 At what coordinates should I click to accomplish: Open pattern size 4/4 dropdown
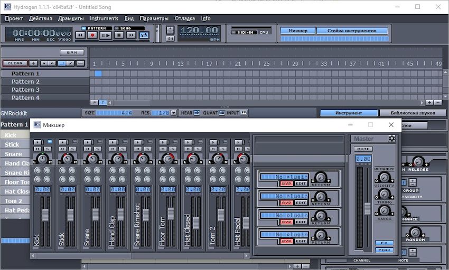pyautogui.click(x=114, y=113)
